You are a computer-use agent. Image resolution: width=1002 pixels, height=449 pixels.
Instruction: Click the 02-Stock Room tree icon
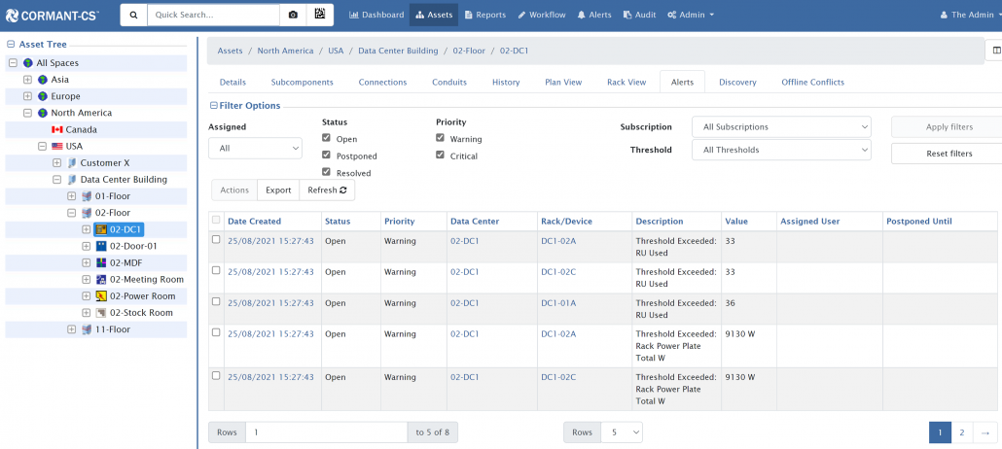(100, 313)
